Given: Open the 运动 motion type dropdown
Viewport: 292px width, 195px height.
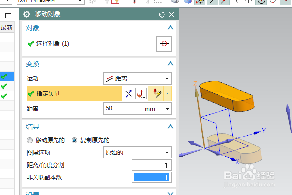Looking at the screenshot, I should pos(137,78).
